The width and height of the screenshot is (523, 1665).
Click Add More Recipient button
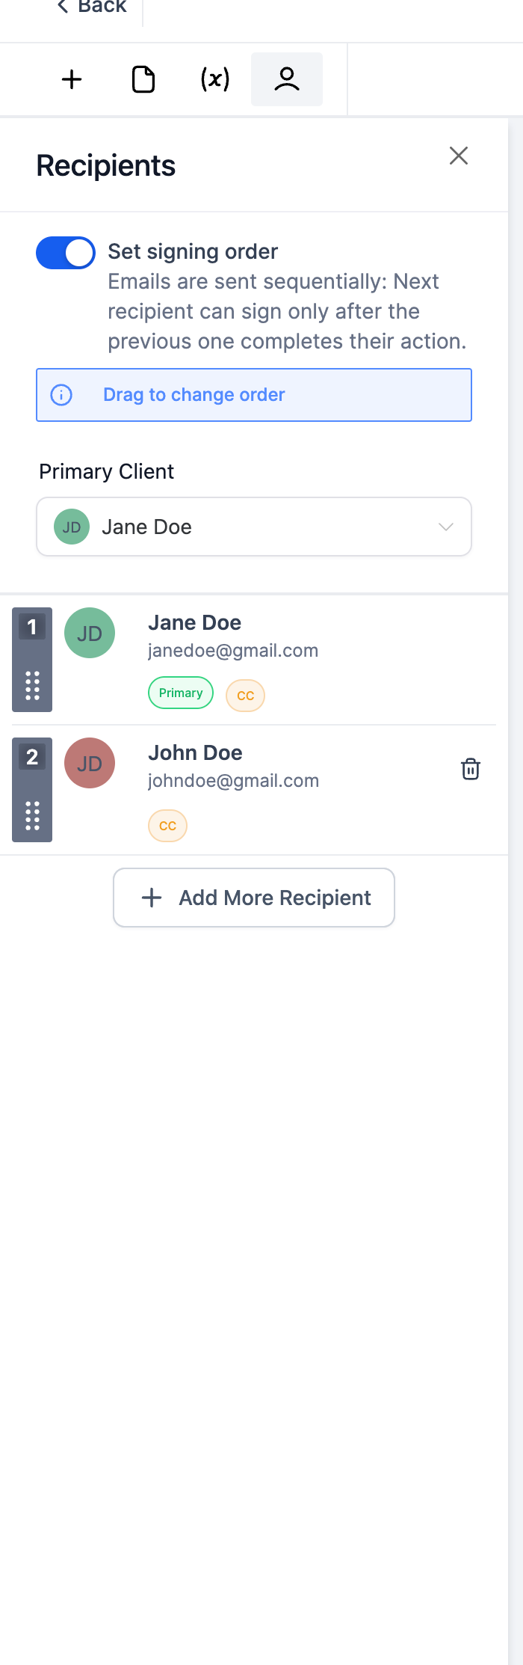point(254,898)
